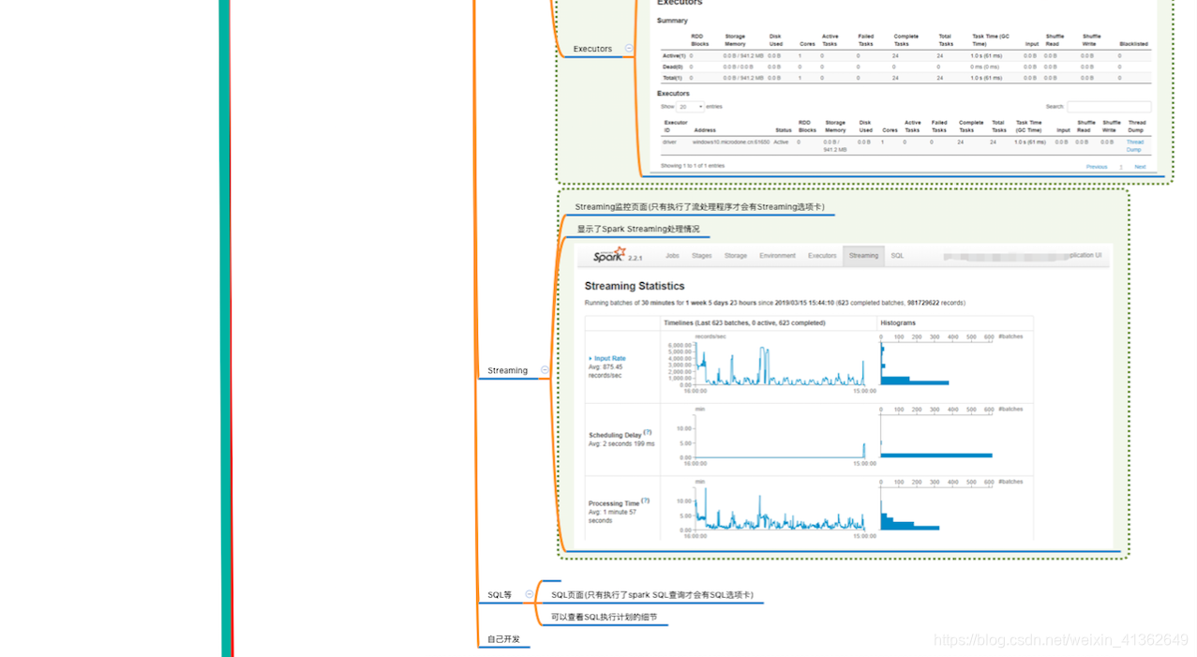
Task: Click the Processing Time timeline chart
Action: tap(780, 508)
